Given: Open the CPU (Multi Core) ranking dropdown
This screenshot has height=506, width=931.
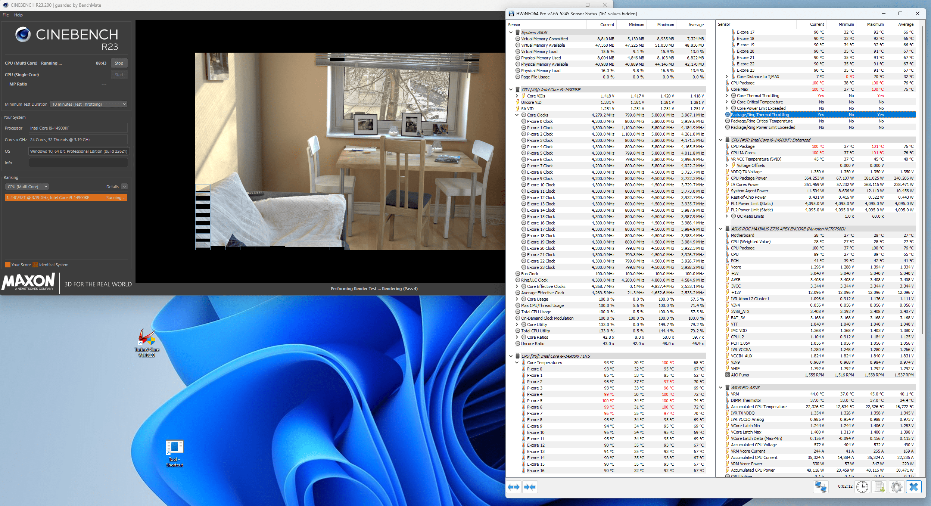Looking at the screenshot, I should click(27, 187).
